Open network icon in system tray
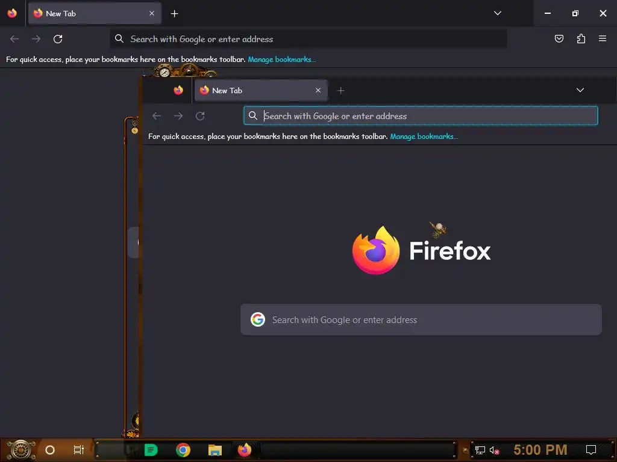Screen dimensions: 617x462 (480, 450)
